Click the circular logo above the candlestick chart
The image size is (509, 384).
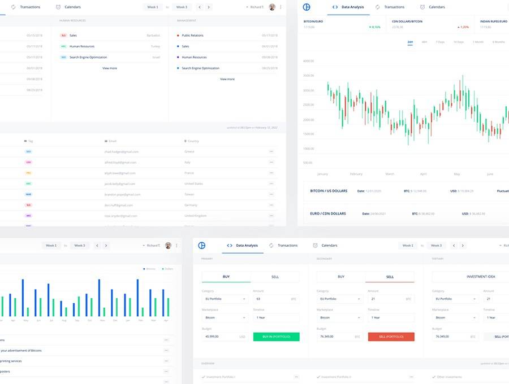click(307, 7)
